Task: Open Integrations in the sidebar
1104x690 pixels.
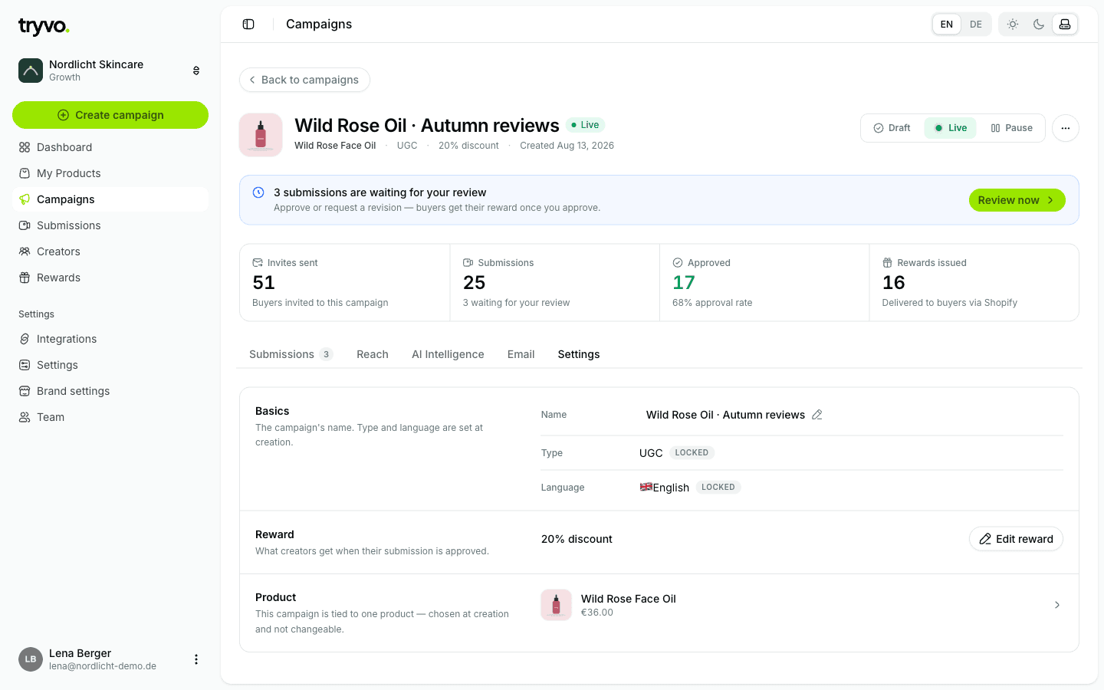Action: 110,339
